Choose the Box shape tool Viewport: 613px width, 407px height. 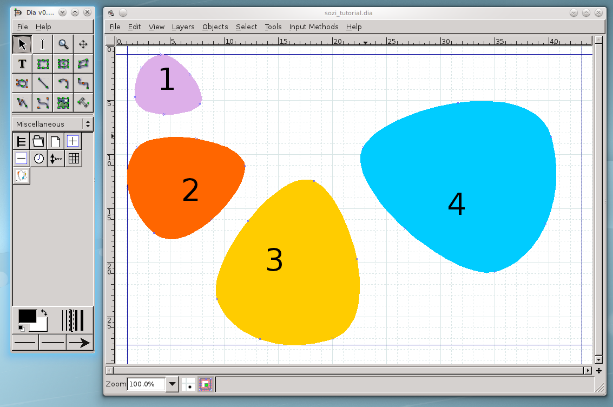point(43,64)
